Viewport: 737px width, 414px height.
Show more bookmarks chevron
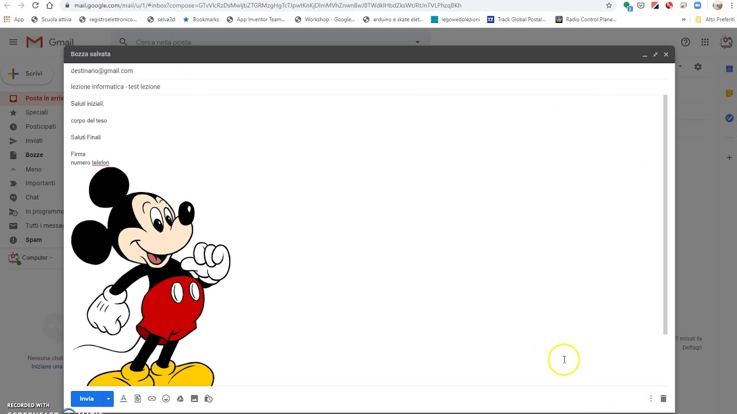click(x=683, y=19)
